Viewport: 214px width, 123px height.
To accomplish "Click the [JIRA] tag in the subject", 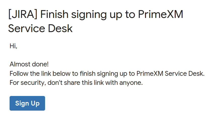I will [23, 14].
